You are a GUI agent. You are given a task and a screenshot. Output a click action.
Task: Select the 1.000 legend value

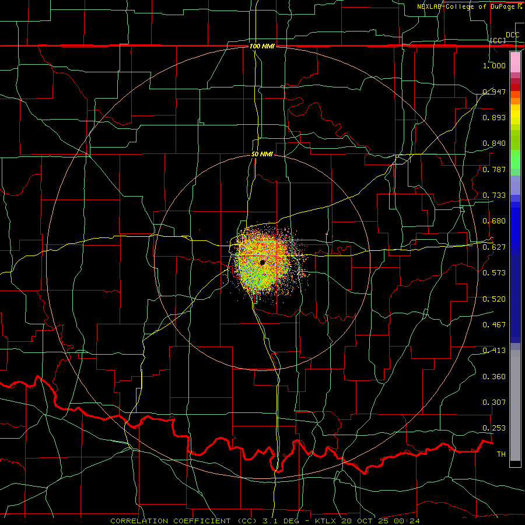[x=494, y=65]
